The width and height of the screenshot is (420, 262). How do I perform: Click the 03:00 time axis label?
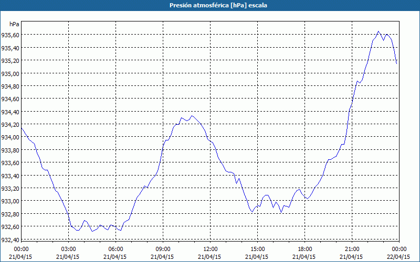click(x=69, y=249)
